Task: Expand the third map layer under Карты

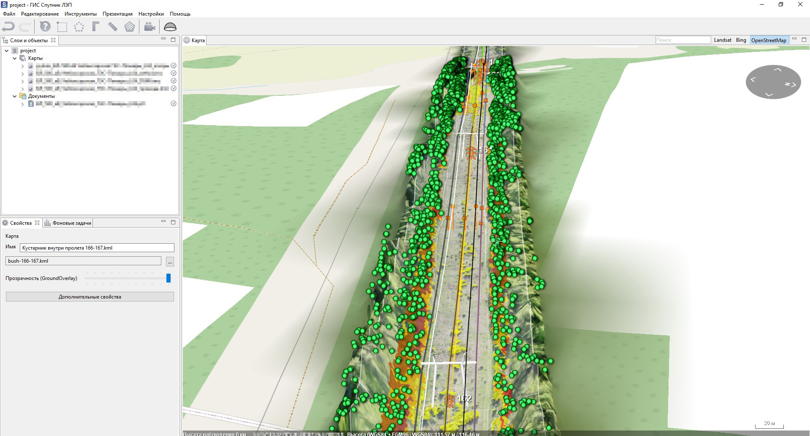Action: (23, 81)
